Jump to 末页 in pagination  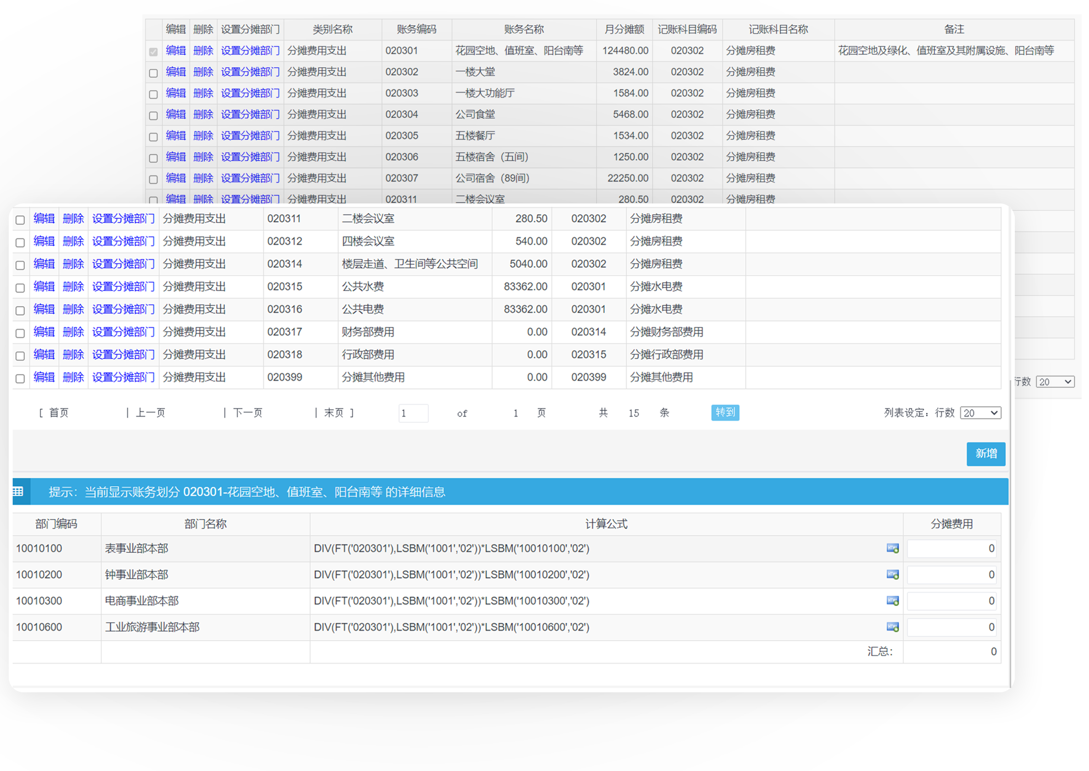tap(334, 412)
